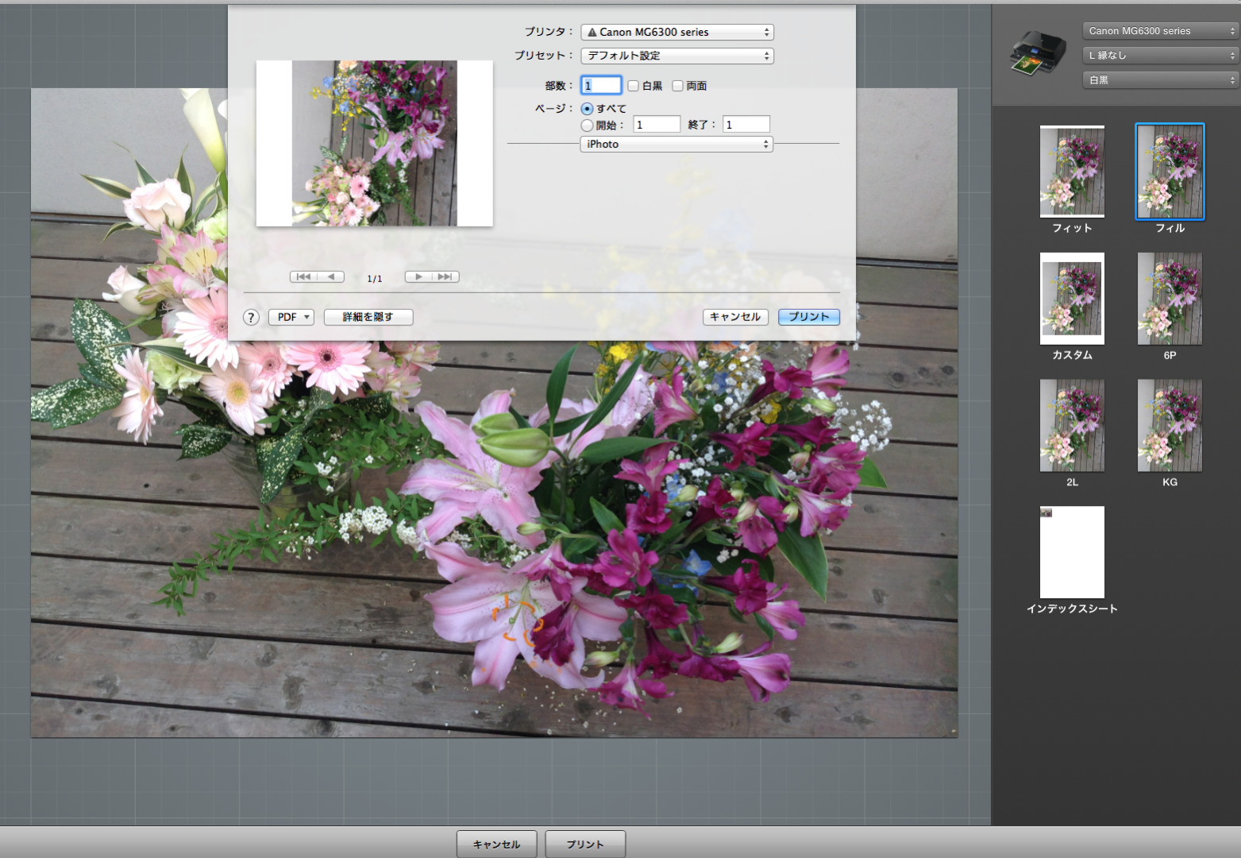Screen dimensions: 1241x858
Task: Select the インデックスシート layout thumbnail
Action: 1072,552
